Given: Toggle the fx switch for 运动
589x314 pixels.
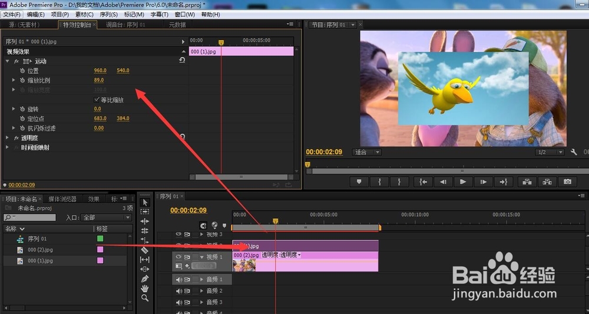Looking at the screenshot, I should (x=16, y=61).
